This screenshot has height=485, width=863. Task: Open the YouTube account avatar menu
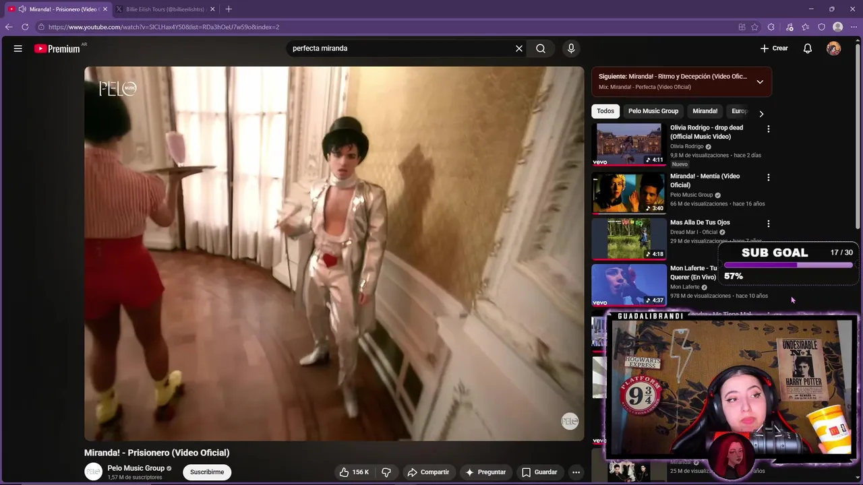coord(834,48)
